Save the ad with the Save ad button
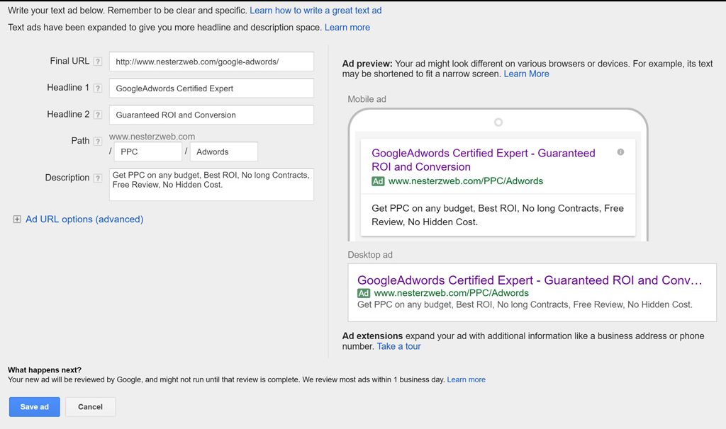Screen dimensions: 726x429 click(35, 407)
